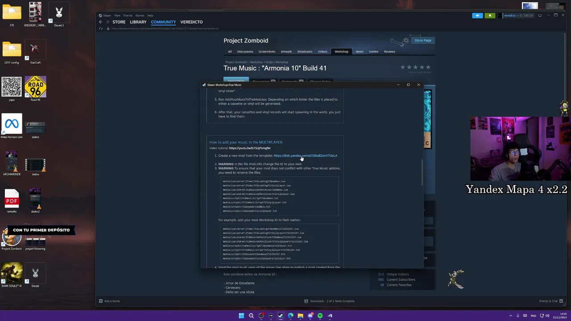
Task: Launch the StarCraft shortcut
Action: click(35, 52)
